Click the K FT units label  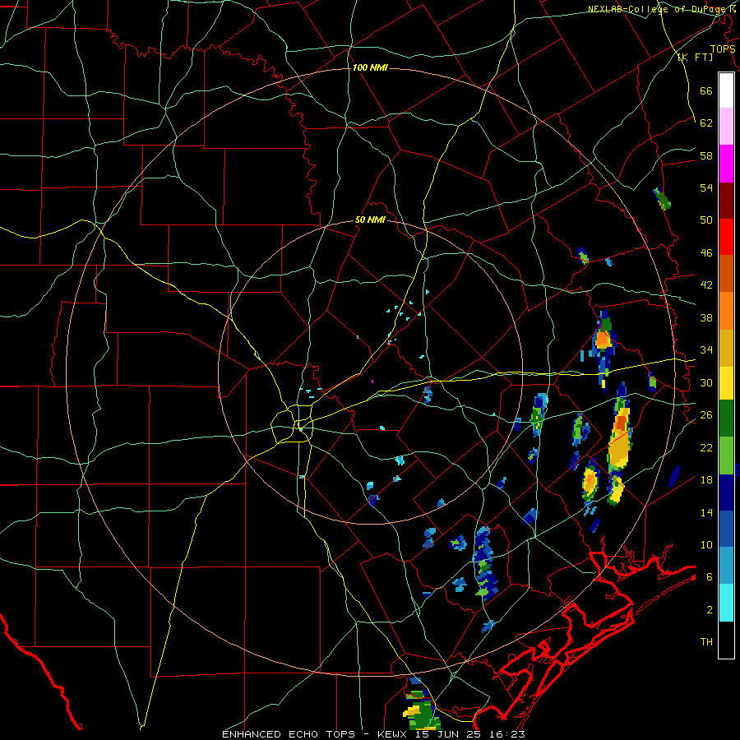click(x=695, y=58)
